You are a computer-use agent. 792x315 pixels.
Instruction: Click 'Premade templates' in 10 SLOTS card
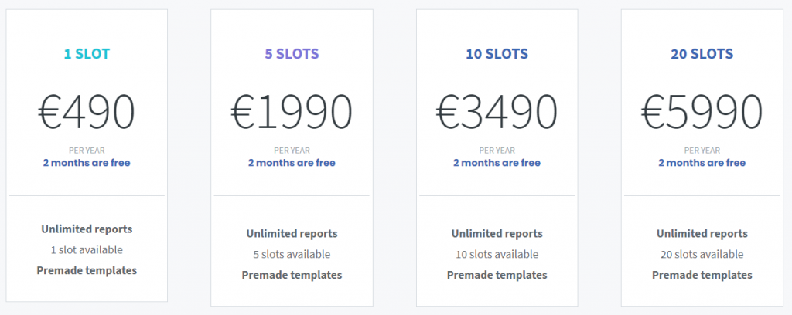[497, 275]
